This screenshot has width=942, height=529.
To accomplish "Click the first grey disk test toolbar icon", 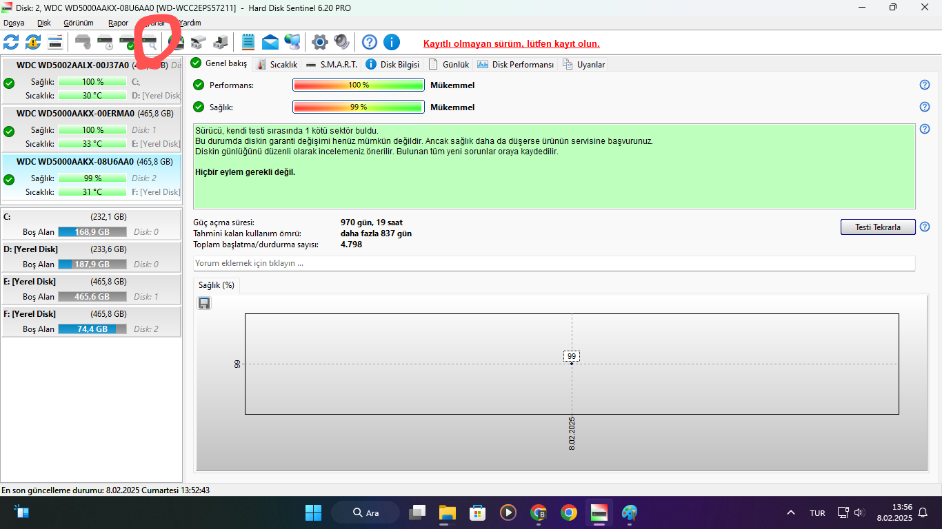I will [83, 42].
